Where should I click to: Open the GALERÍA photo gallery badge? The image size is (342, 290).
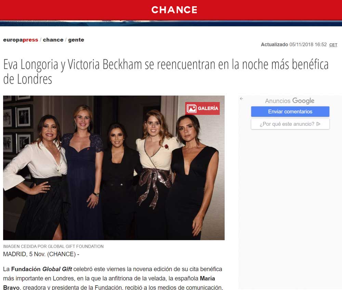[x=202, y=108]
